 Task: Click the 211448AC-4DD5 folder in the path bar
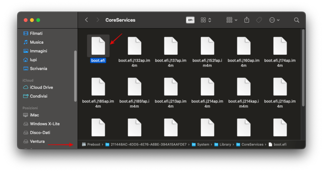pos(146,145)
